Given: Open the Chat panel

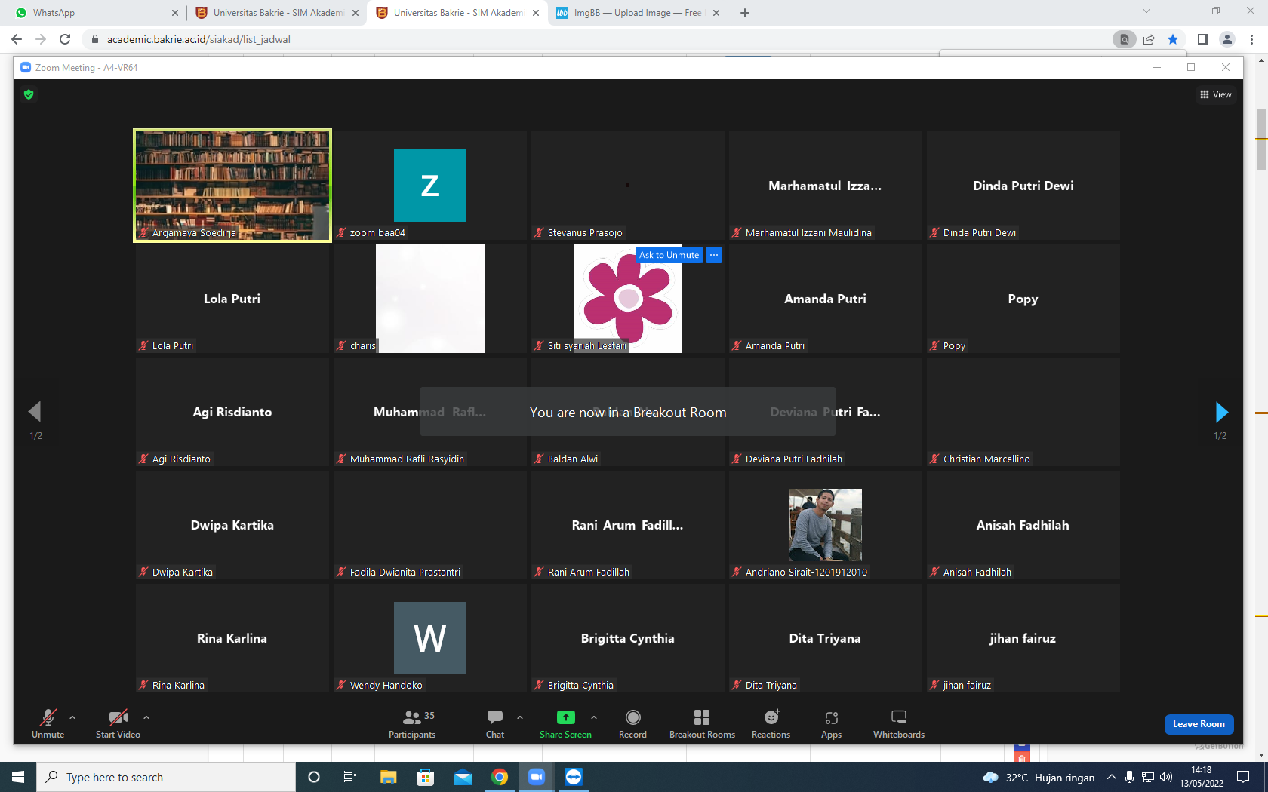Looking at the screenshot, I should (495, 724).
